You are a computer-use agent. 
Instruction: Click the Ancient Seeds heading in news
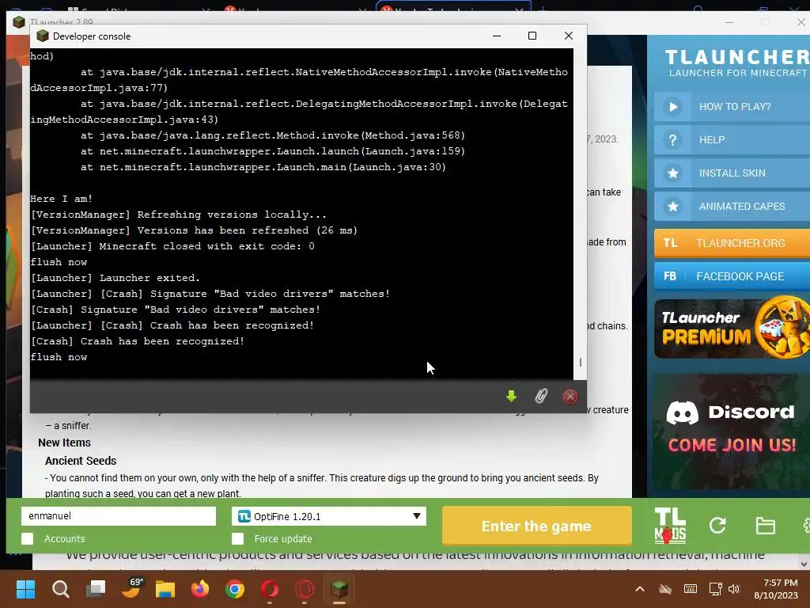[x=81, y=461]
